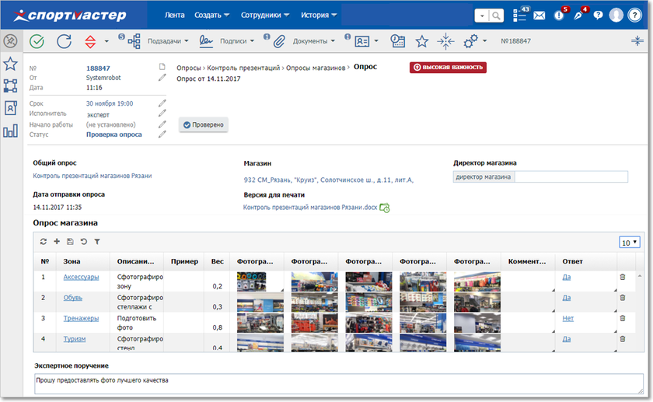The height and width of the screenshot is (402, 653).
Task: Open the Favorites star in left sidebar
Action: [10, 64]
